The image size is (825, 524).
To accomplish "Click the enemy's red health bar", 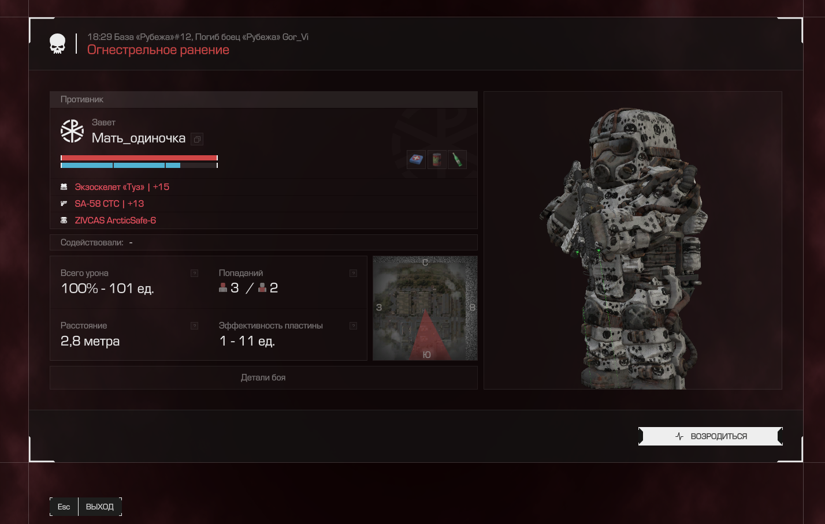I will [139, 158].
